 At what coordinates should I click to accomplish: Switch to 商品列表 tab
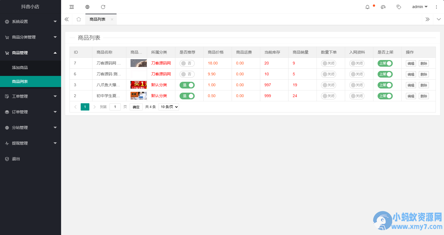[x=97, y=19]
